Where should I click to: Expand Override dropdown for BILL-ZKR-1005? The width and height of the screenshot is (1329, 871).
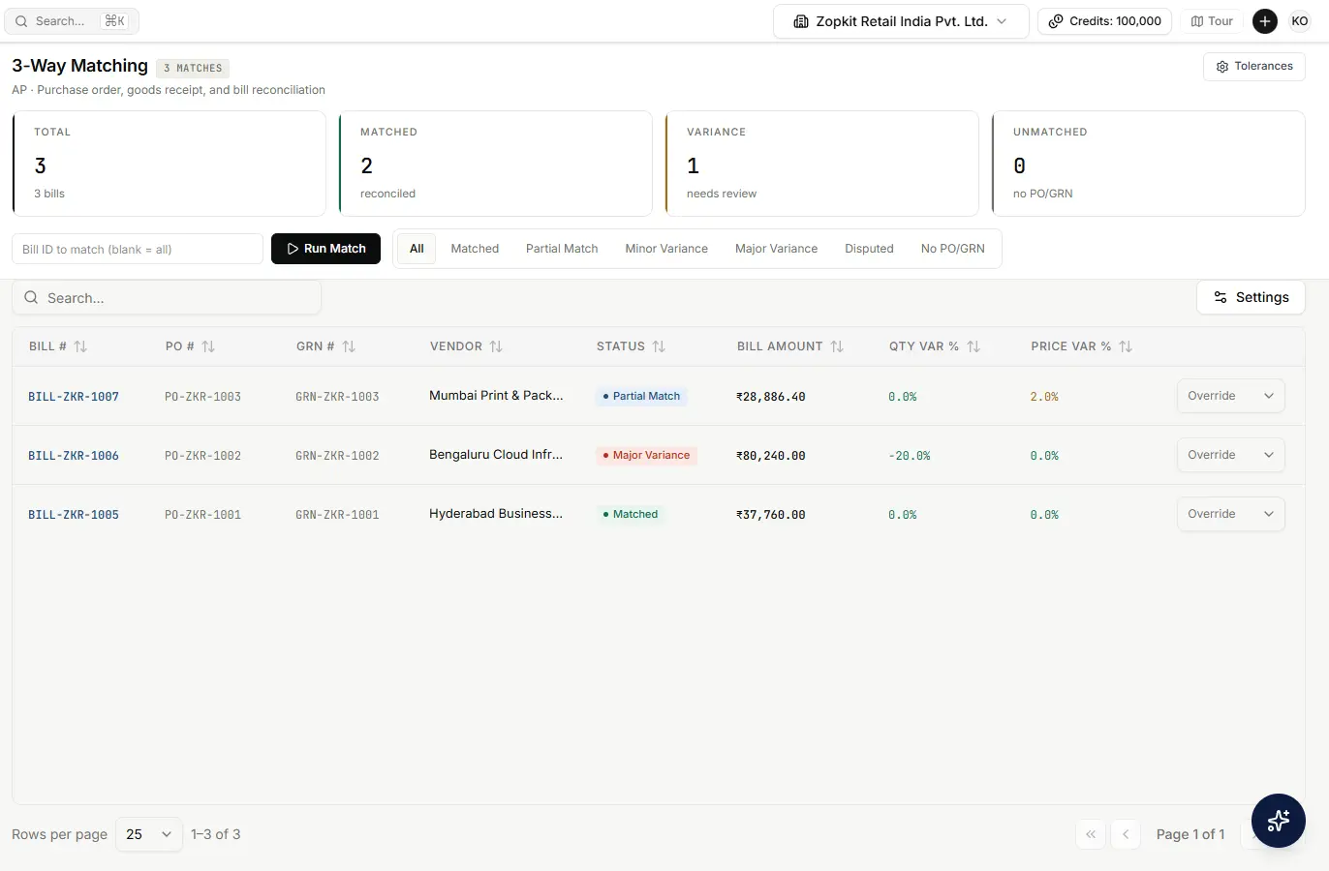1231,514
